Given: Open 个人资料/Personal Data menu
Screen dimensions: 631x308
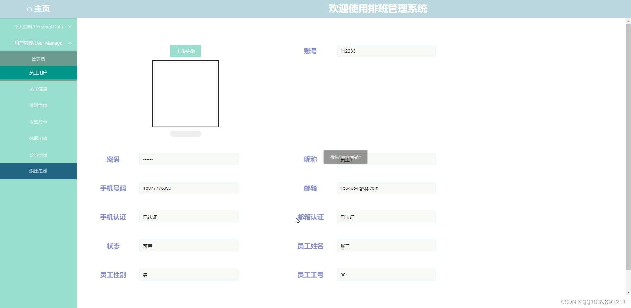Looking at the screenshot, I should 38,27.
